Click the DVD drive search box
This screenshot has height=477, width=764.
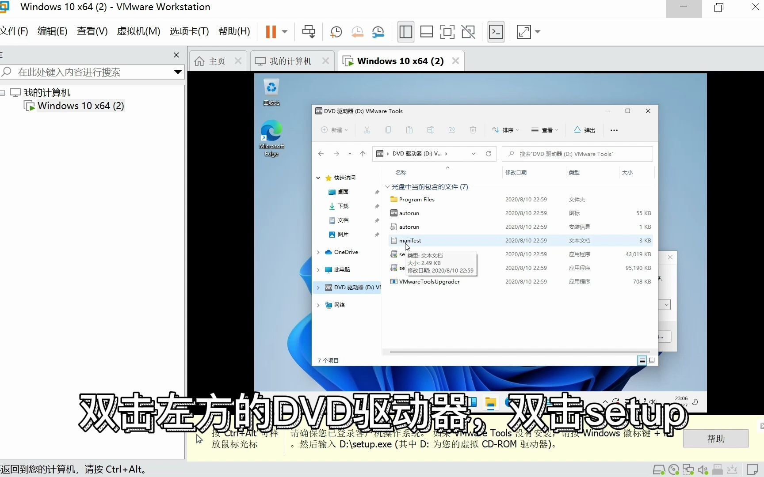click(x=577, y=154)
